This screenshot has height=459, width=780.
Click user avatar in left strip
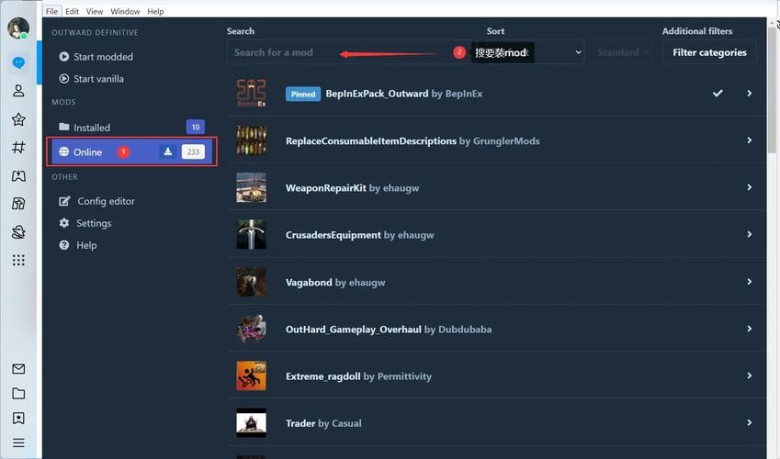(x=18, y=28)
